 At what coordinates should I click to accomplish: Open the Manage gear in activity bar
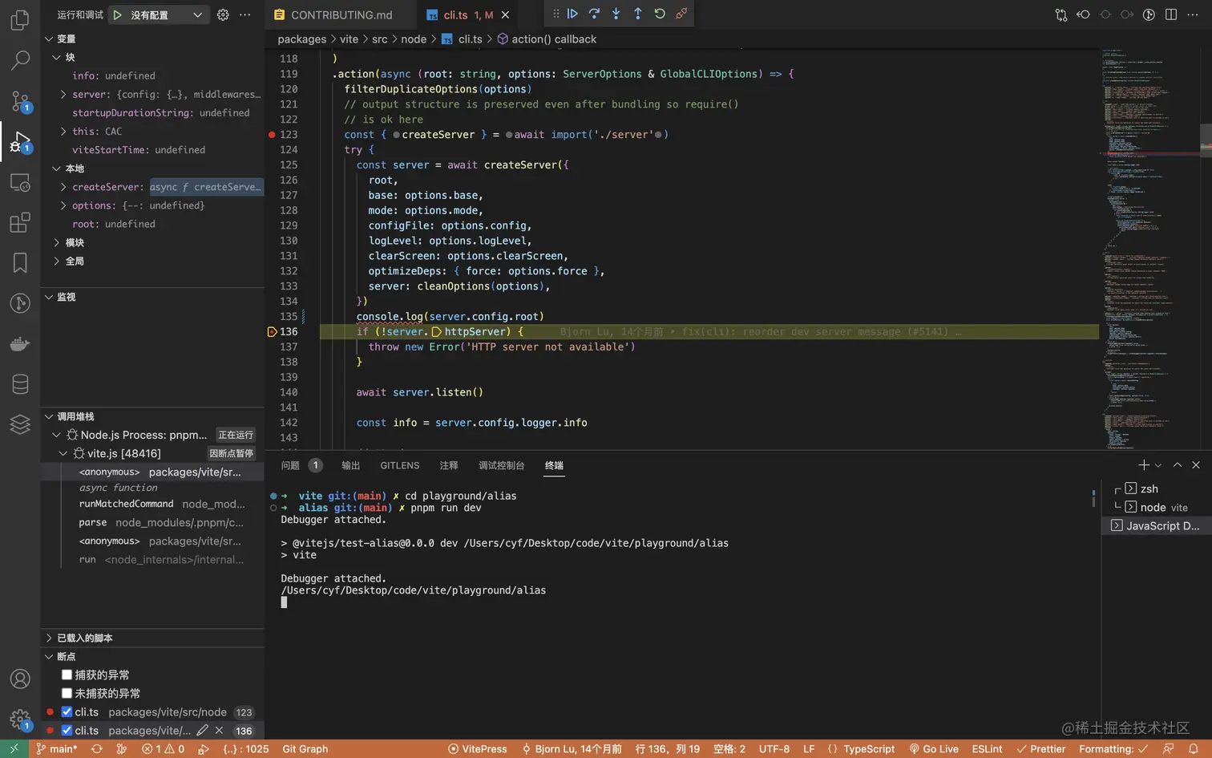coord(20,719)
